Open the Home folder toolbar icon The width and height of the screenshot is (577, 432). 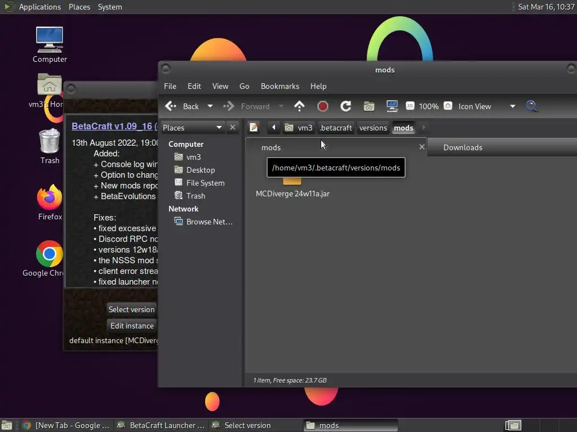click(x=369, y=106)
